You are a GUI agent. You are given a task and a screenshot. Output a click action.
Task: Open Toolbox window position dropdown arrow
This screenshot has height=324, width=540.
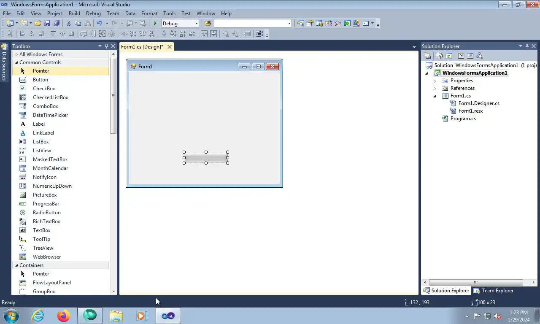(100, 46)
